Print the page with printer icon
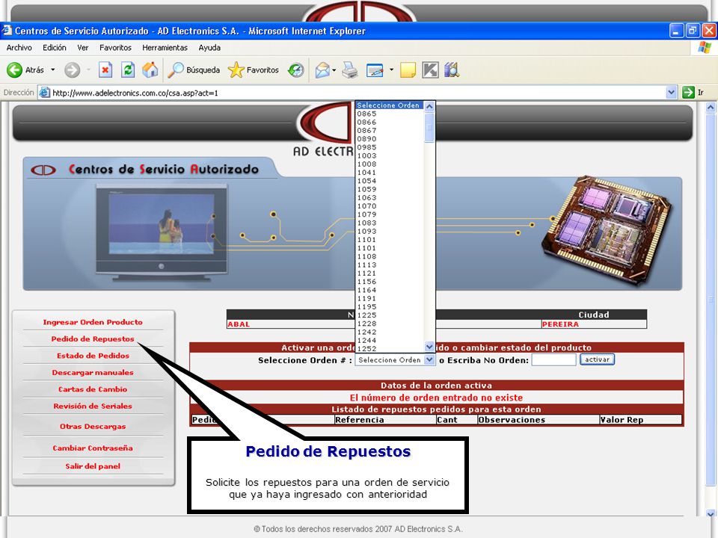The width and height of the screenshot is (718, 538). point(350,70)
